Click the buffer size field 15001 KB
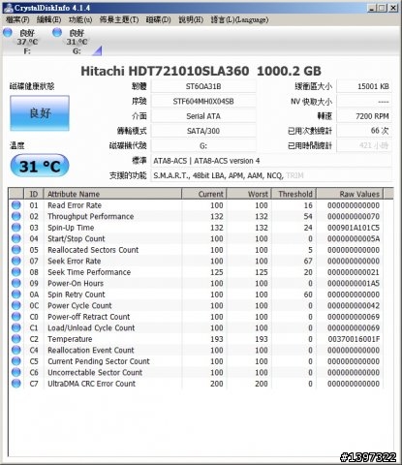This screenshot has width=402, height=465. 364,86
